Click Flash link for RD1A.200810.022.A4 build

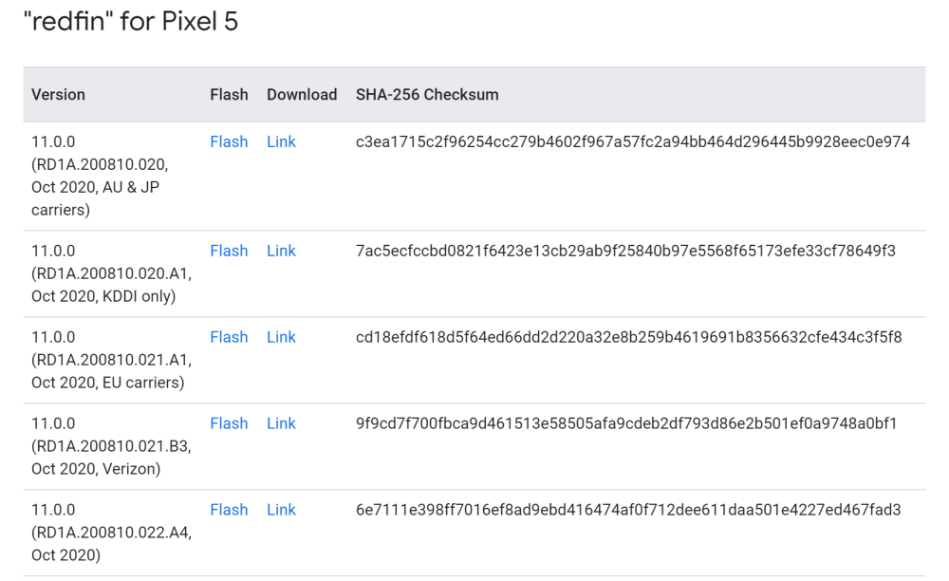pyautogui.click(x=229, y=510)
